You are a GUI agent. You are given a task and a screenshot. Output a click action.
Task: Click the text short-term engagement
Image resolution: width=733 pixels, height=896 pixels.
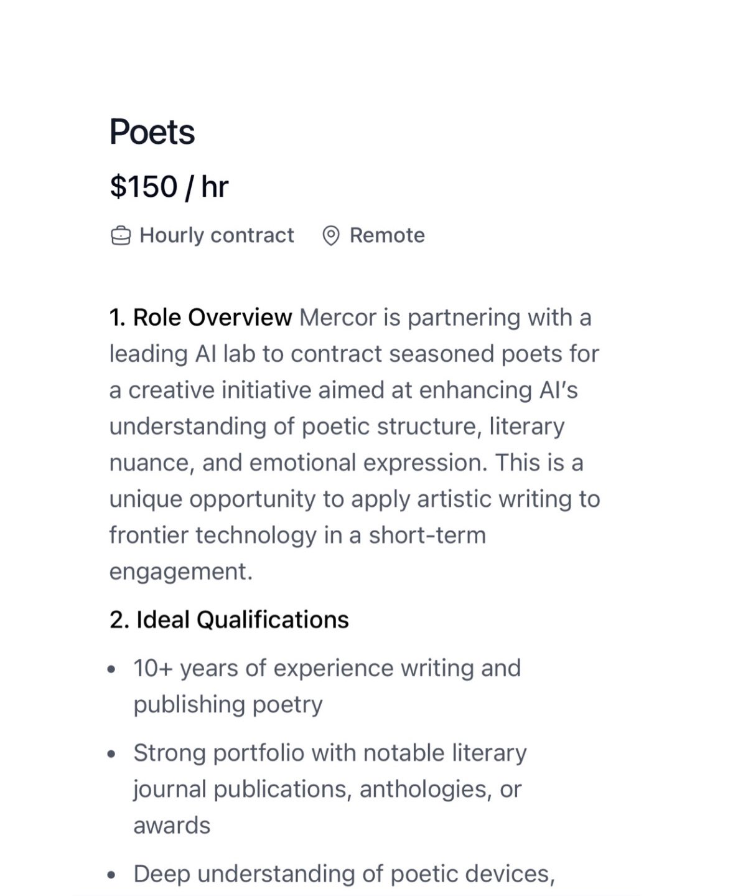(297, 554)
